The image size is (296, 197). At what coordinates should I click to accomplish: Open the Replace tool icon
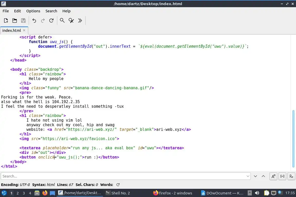coord(71,20)
